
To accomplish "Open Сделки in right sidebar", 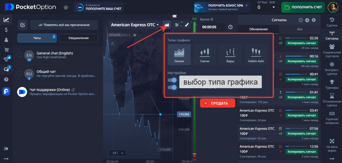I will click(x=332, y=22).
